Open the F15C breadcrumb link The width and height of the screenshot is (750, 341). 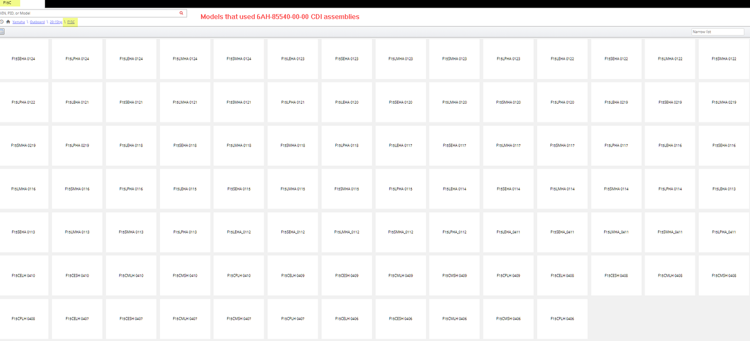point(71,22)
